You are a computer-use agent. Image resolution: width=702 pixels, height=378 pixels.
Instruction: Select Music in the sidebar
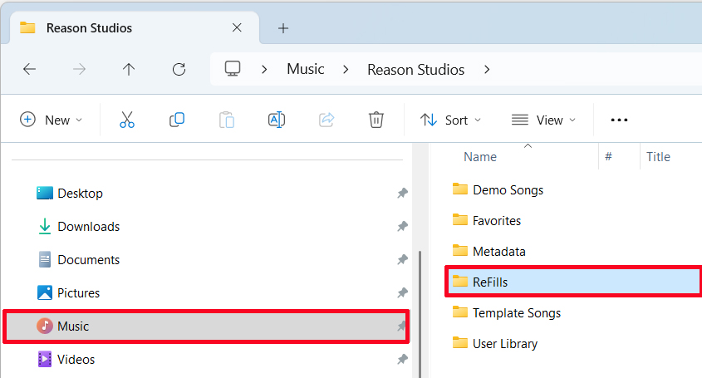click(206, 326)
